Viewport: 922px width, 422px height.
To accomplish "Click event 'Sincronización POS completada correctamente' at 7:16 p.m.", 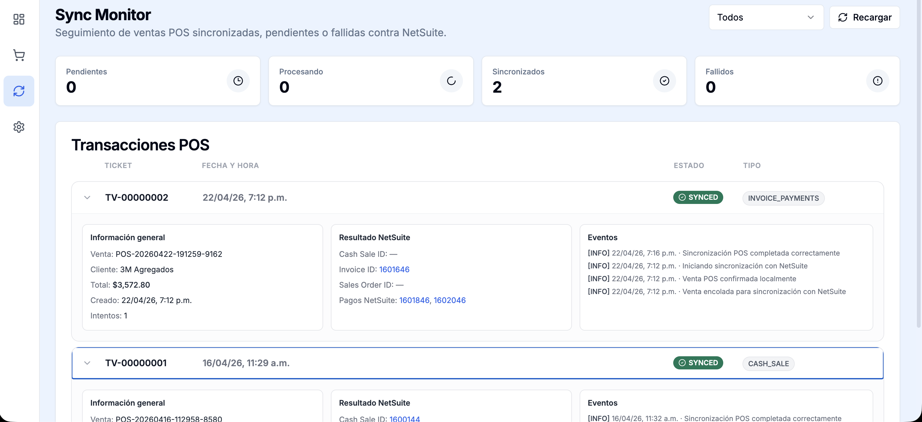I will 713,253.
